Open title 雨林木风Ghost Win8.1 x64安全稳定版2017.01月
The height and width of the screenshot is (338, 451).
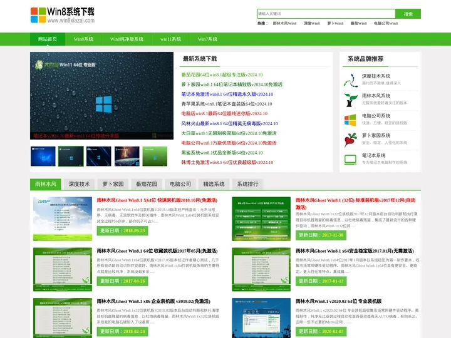355,251
